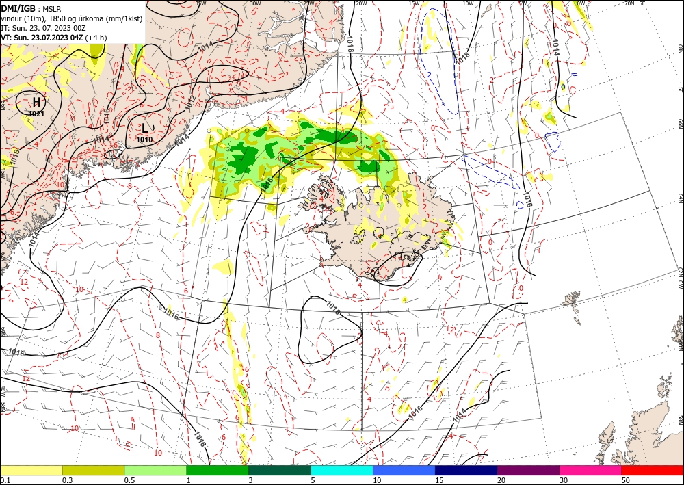Click the '25W' longitude label at the top
This screenshot has width=684, height=485.
coord(308,3)
